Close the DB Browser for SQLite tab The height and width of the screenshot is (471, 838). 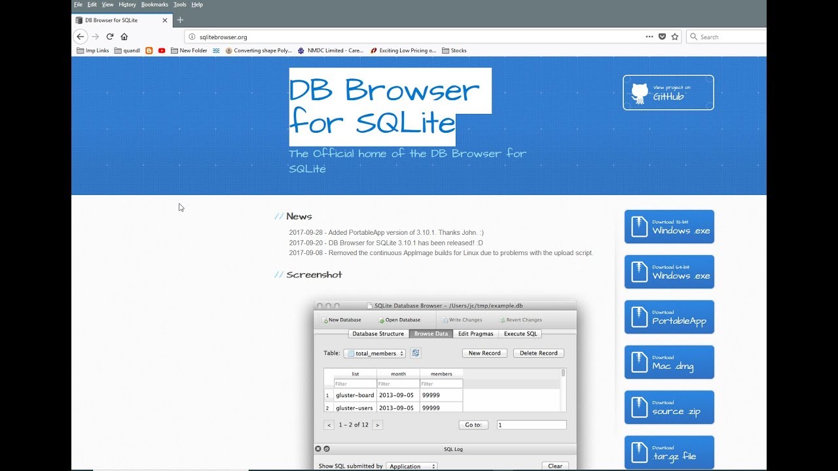point(165,20)
